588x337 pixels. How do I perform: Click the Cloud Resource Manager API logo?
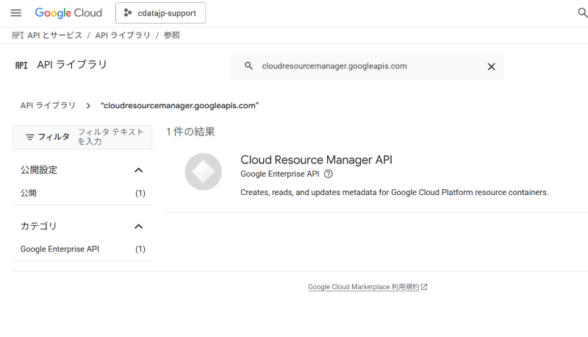click(x=203, y=171)
